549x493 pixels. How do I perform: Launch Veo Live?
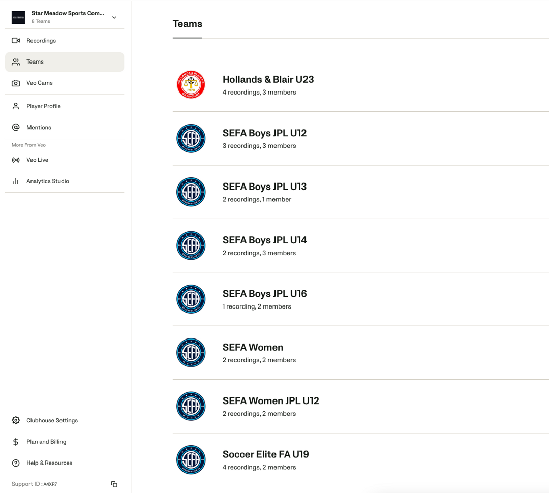[x=38, y=160]
